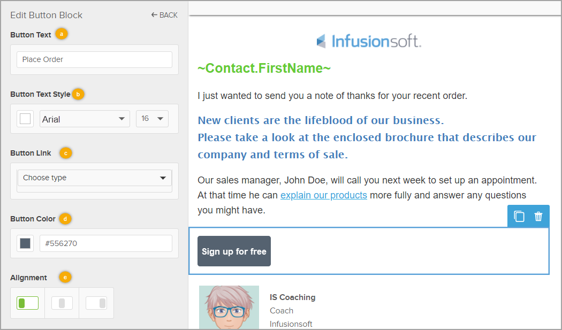
Task: Select left alignment option
Action: click(27, 303)
